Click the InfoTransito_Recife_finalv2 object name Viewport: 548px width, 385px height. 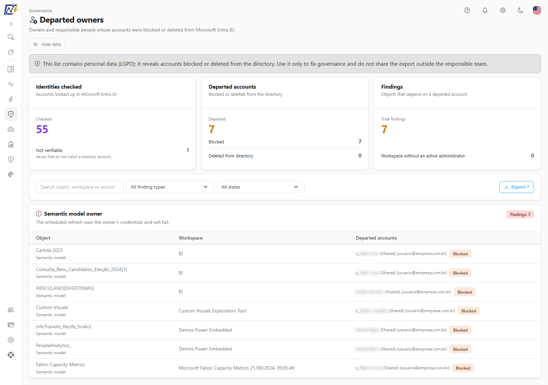tap(64, 326)
